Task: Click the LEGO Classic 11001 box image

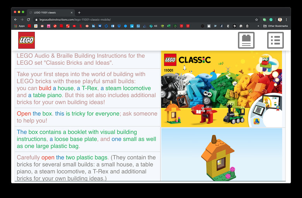Action: (x=221, y=89)
